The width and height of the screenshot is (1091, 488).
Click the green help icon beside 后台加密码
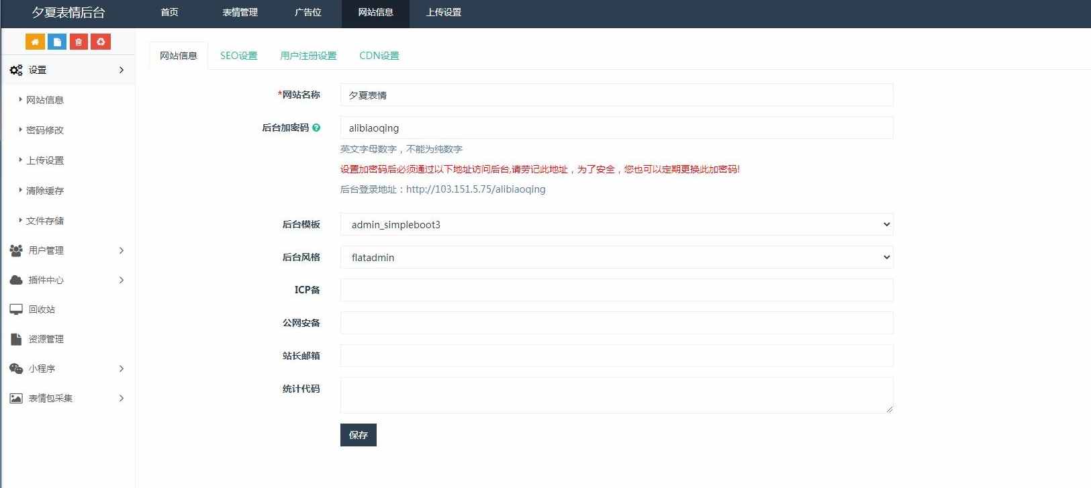[x=316, y=128]
